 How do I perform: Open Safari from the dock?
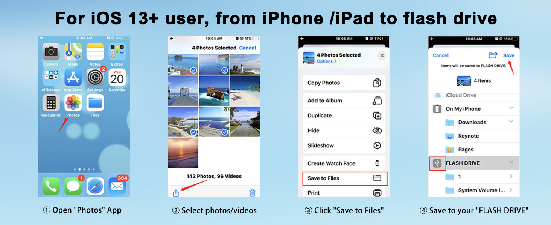(95, 186)
